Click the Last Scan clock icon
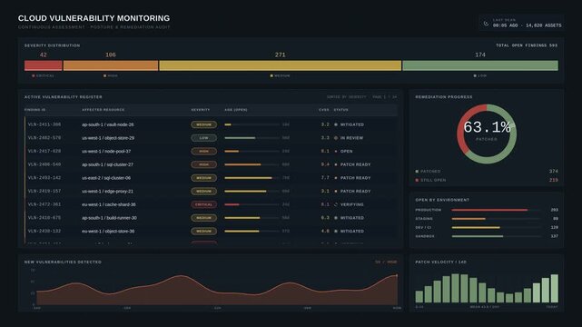 point(486,23)
